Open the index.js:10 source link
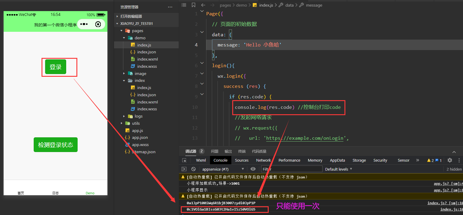The width and height of the screenshot is (463, 215). 452,210
